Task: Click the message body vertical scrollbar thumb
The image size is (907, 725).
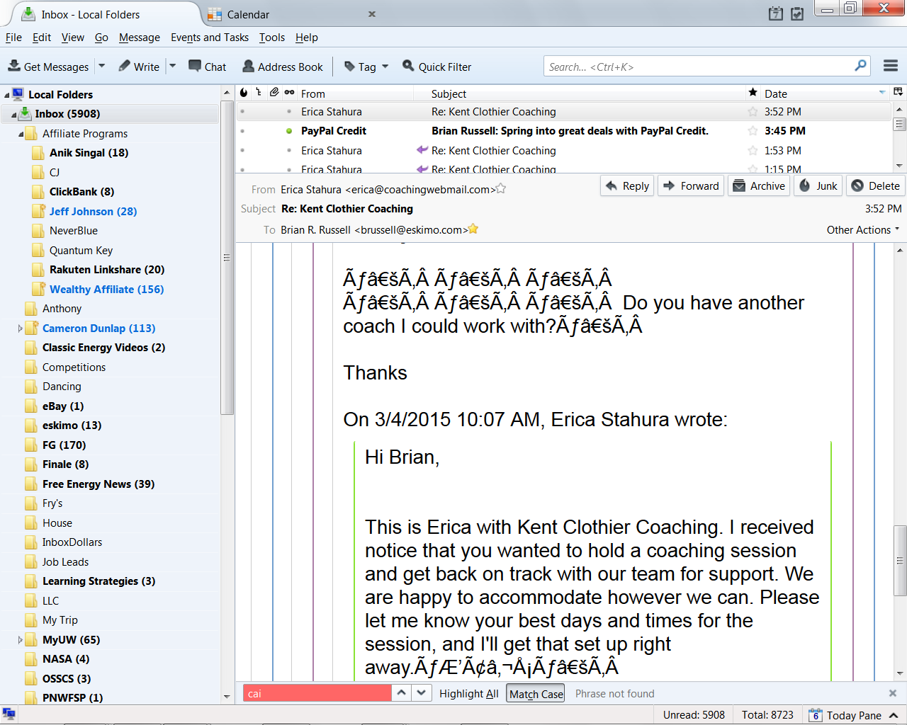Action: click(x=900, y=559)
